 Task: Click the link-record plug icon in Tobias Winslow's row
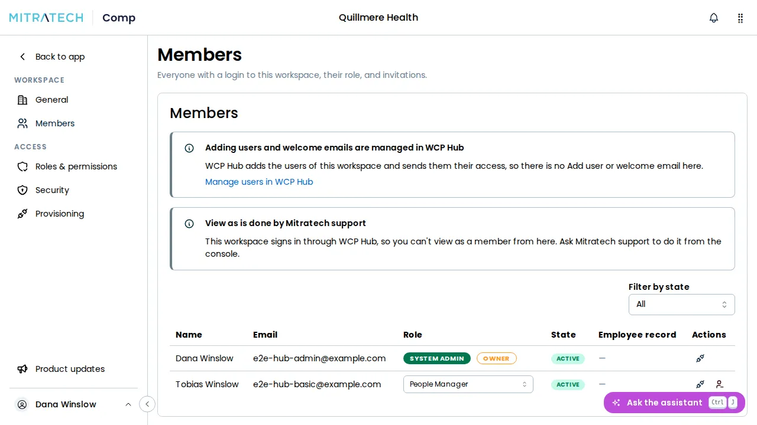(700, 384)
